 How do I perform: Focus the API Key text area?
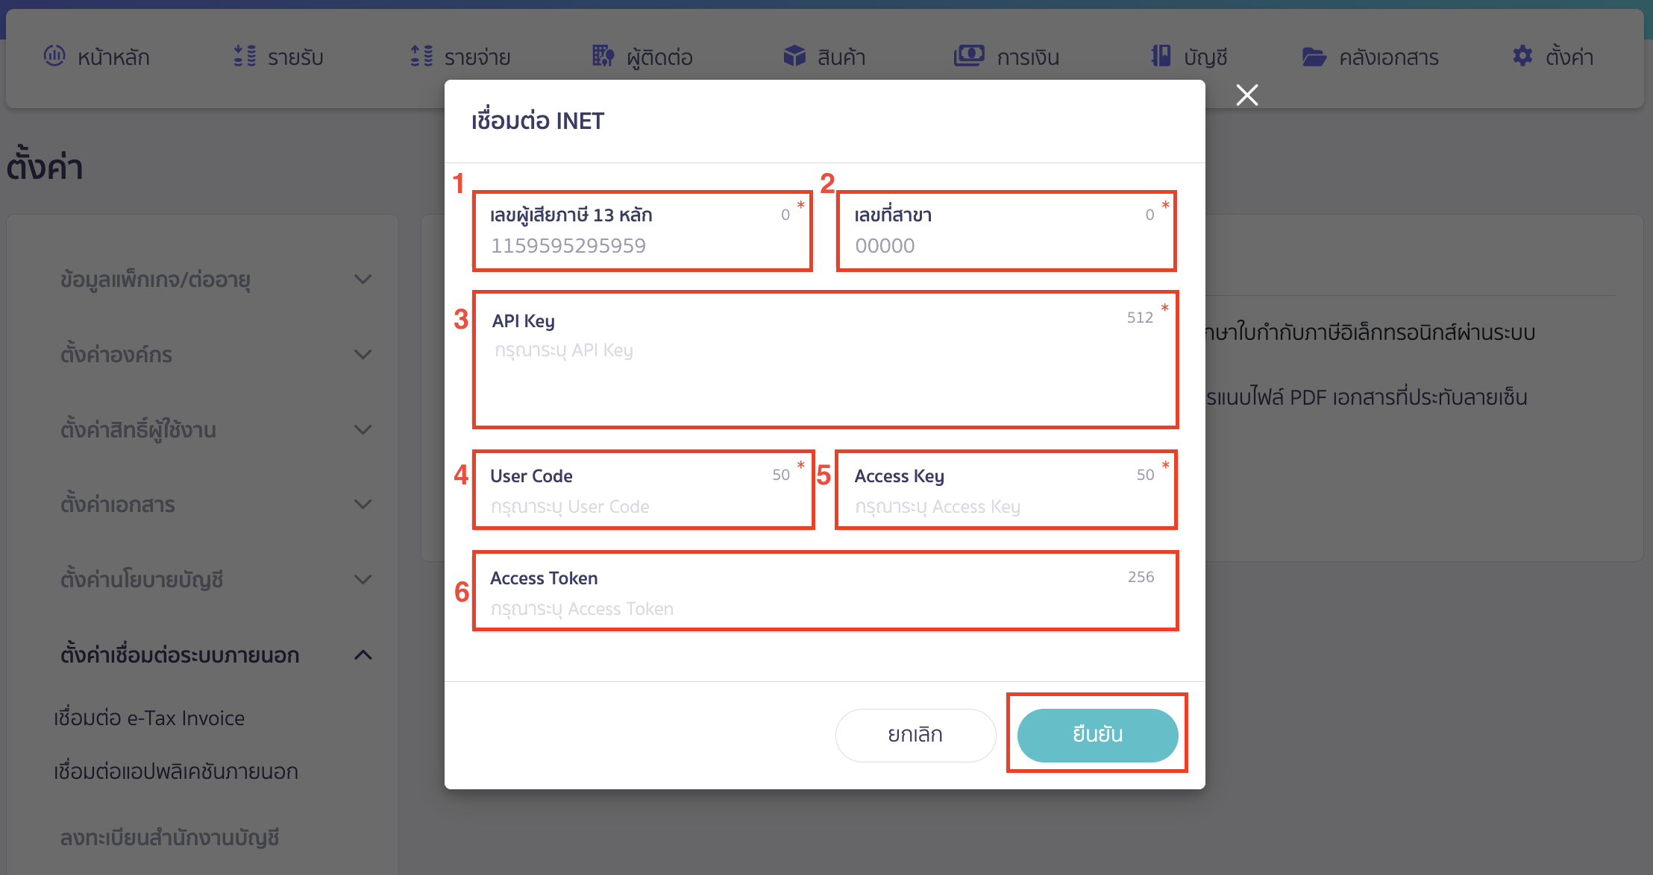(824, 373)
